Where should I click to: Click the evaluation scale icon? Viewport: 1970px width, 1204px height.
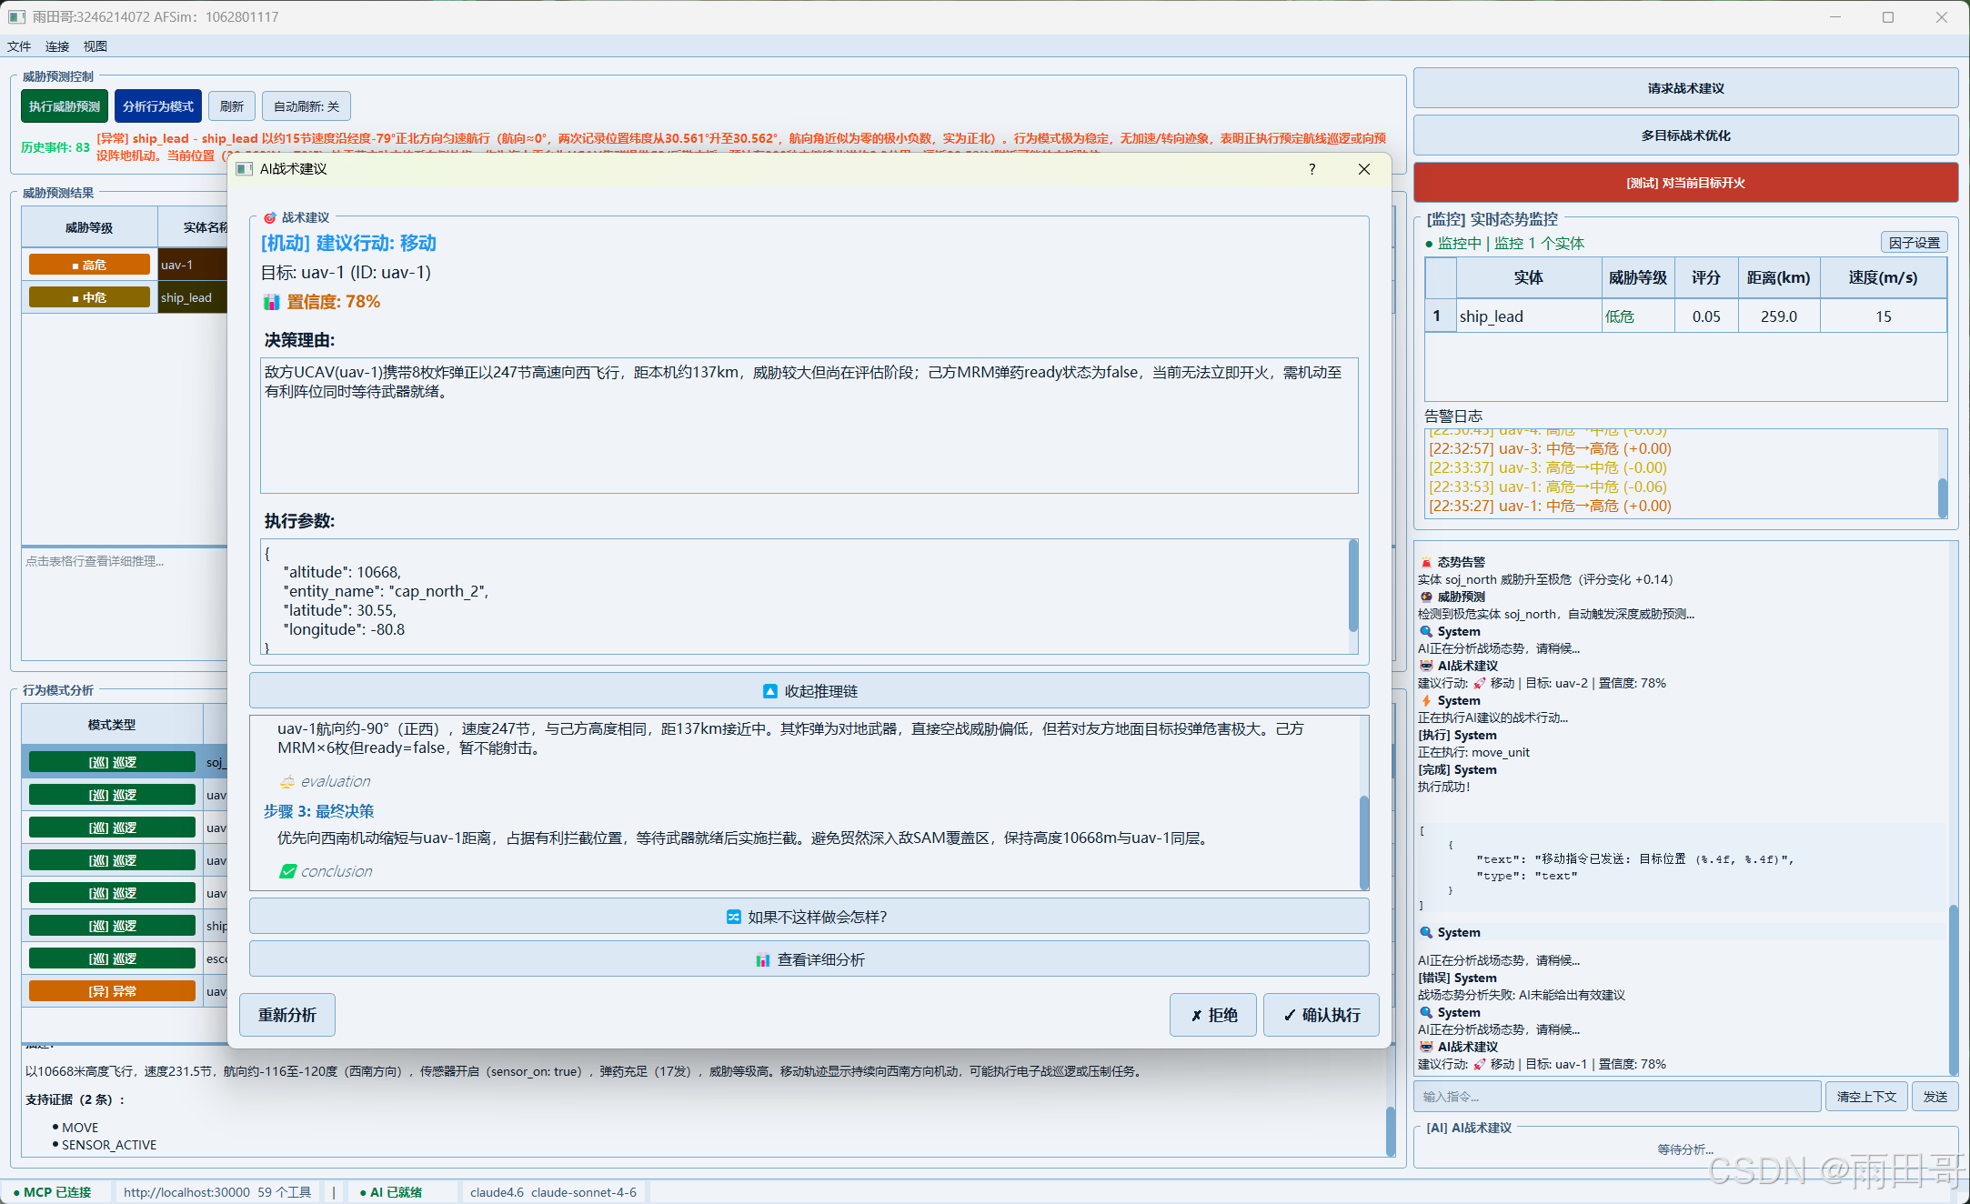(x=287, y=782)
